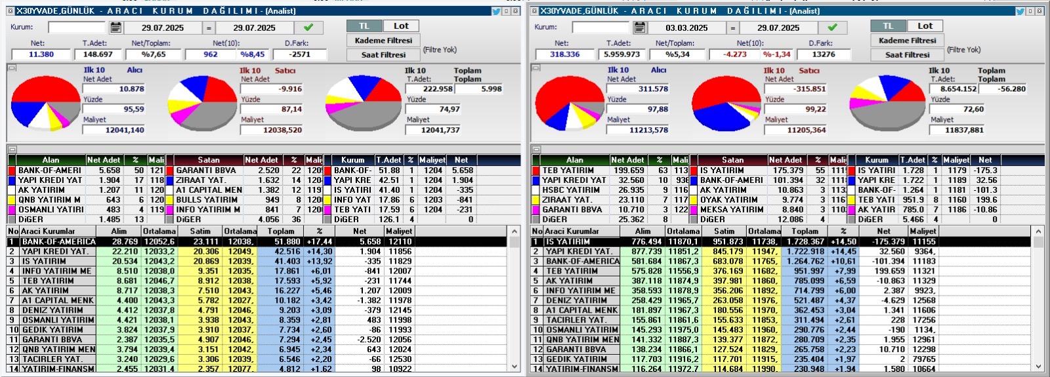Select Lot mode in right window
This screenshot has height=377, width=1050.
(x=925, y=26)
